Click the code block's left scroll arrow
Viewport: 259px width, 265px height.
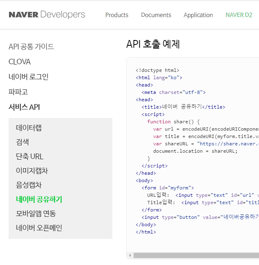click(x=130, y=255)
